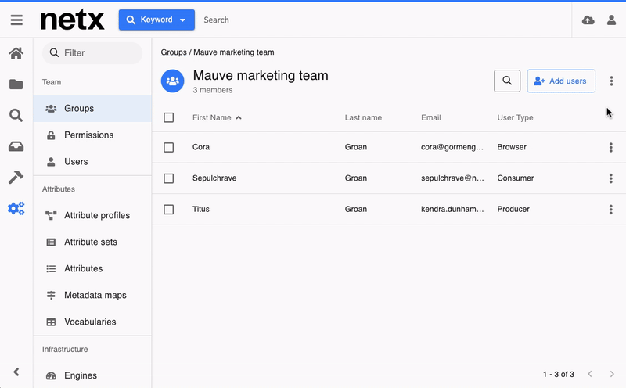The width and height of the screenshot is (626, 388).
Task: Open the Keyword search type dropdown
Action: (x=156, y=20)
